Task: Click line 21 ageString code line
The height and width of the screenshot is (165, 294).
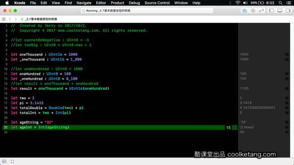Action: 32,122
